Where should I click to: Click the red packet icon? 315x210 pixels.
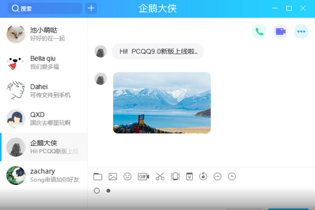(x=190, y=176)
